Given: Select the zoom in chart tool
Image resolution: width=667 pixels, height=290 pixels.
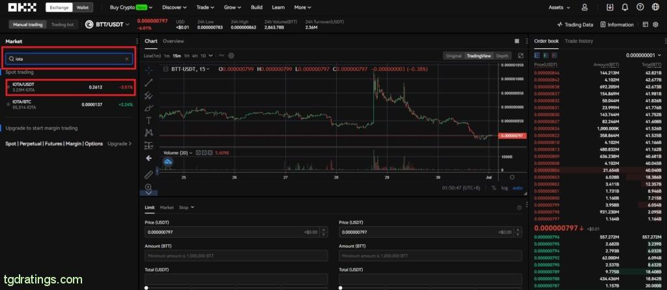Looking at the screenshot, I should (x=149, y=186).
